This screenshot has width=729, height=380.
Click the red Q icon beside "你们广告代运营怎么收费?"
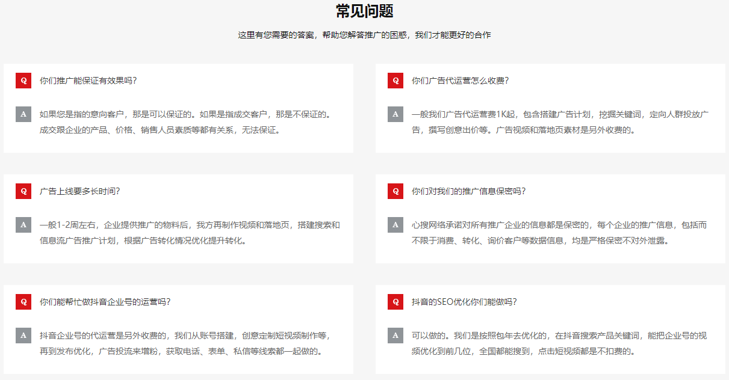[396, 81]
